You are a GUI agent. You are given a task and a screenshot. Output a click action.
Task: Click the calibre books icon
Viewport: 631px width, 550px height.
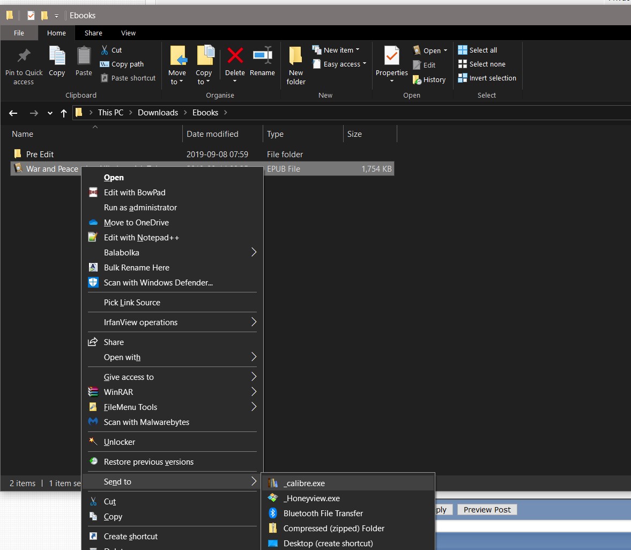272,483
